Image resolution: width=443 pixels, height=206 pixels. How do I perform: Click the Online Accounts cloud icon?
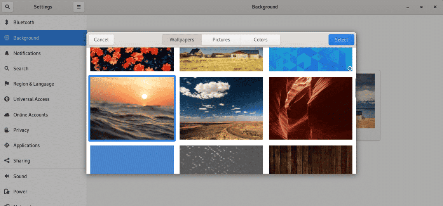(x=7, y=115)
